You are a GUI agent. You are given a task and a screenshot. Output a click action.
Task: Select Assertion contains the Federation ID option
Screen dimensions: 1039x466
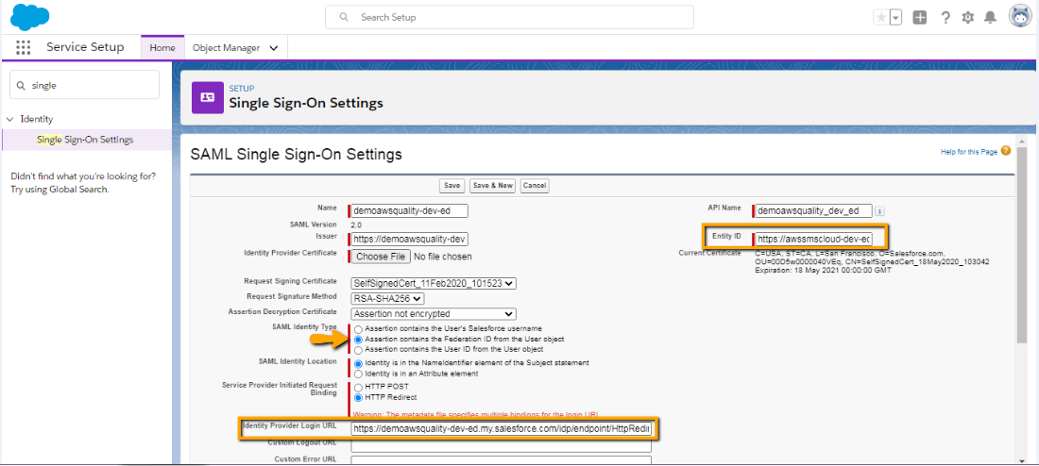(359, 339)
